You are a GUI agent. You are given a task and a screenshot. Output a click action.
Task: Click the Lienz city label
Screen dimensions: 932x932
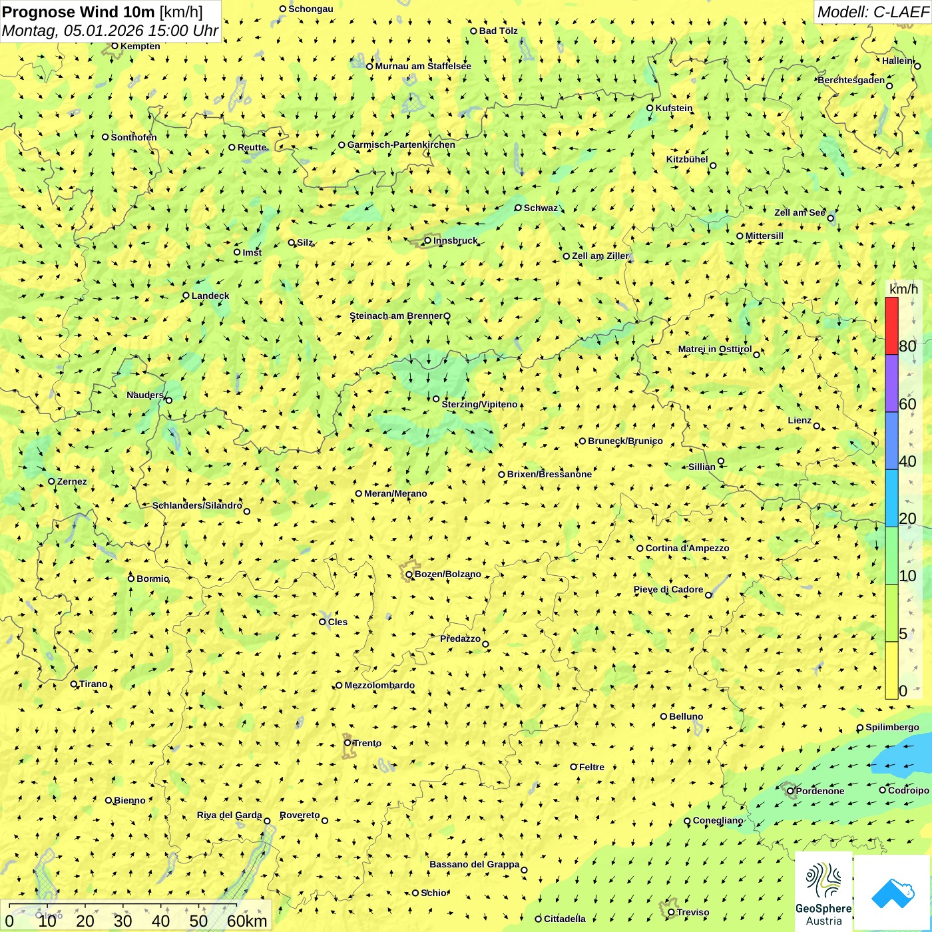click(800, 420)
